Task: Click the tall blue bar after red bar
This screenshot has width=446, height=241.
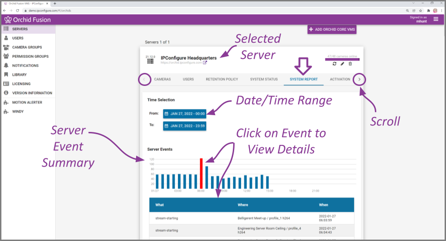Action: click(x=207, y=178)
